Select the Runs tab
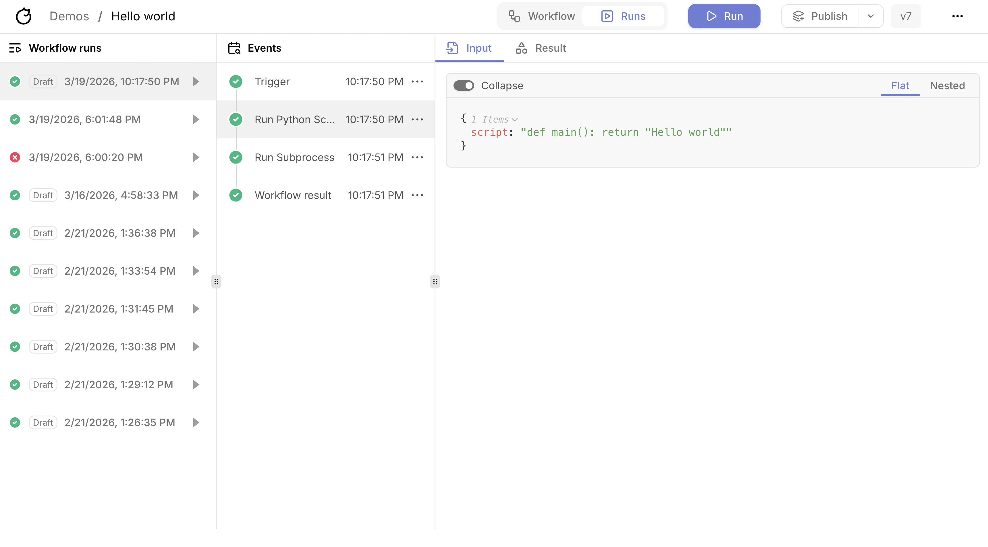 [624, 16]
